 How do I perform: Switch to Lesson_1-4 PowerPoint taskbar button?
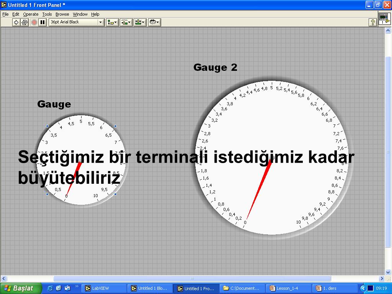coord(289,288)
